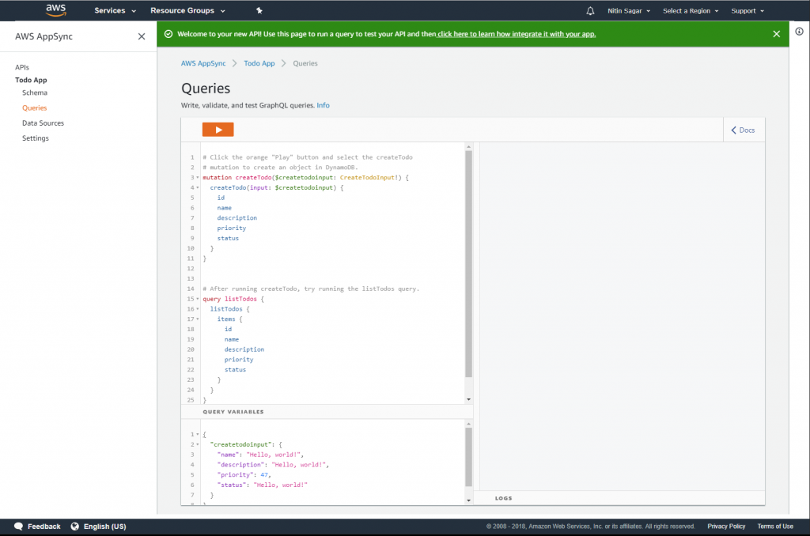Click the query editor vertical scrollbar
This screenshot has width=810, height=536.
[x=468, y=261]
